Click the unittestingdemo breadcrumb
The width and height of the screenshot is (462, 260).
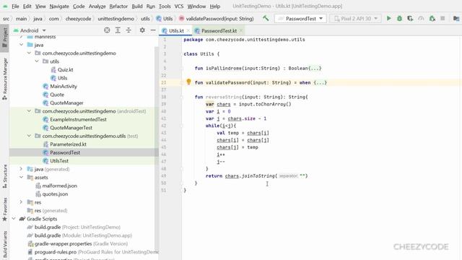pyautogui.click(x=115, y=19)
